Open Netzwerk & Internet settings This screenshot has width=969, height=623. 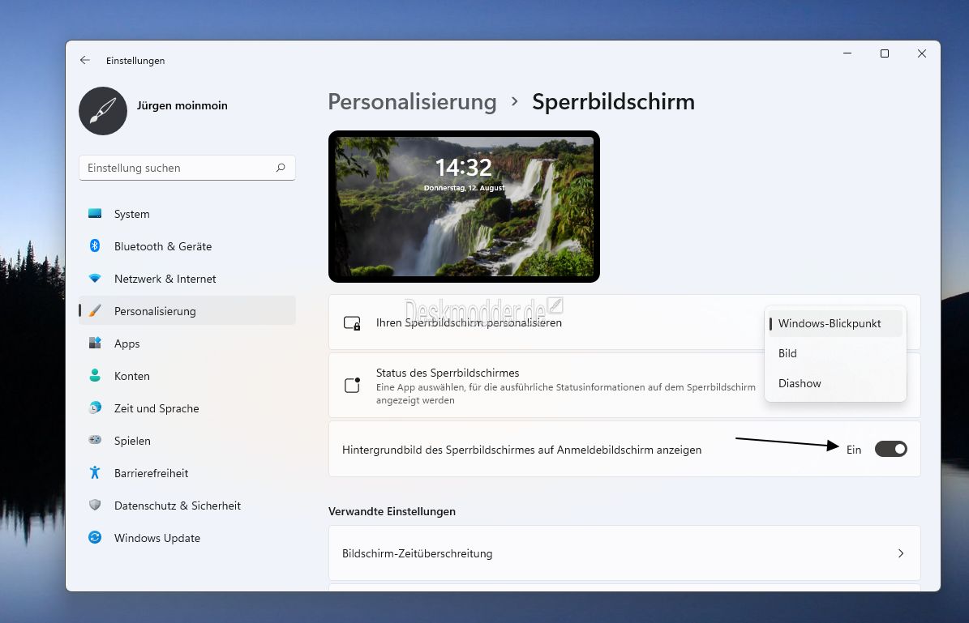coord(187,279)
